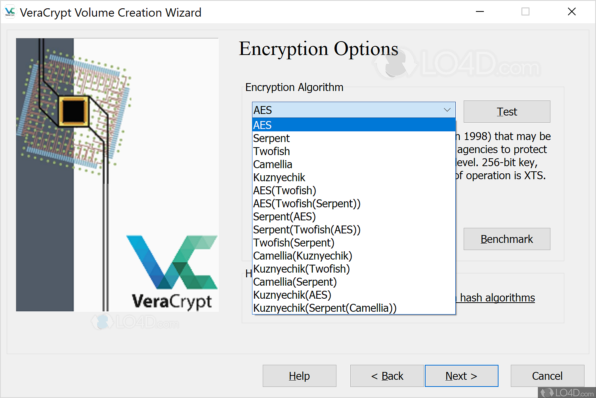Viewport: 596px width, 398px height.
Task: Open the Benchmark tool
Action: 506,239
